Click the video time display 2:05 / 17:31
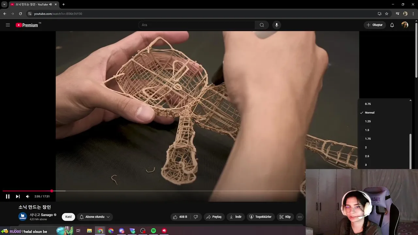Screen dimensions: 418x235 [42, 196]
